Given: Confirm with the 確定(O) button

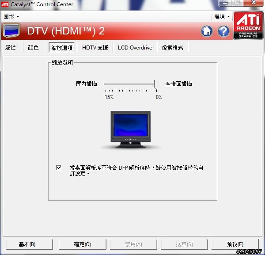Looking at the screenshot, I should [x=83, y=244].
